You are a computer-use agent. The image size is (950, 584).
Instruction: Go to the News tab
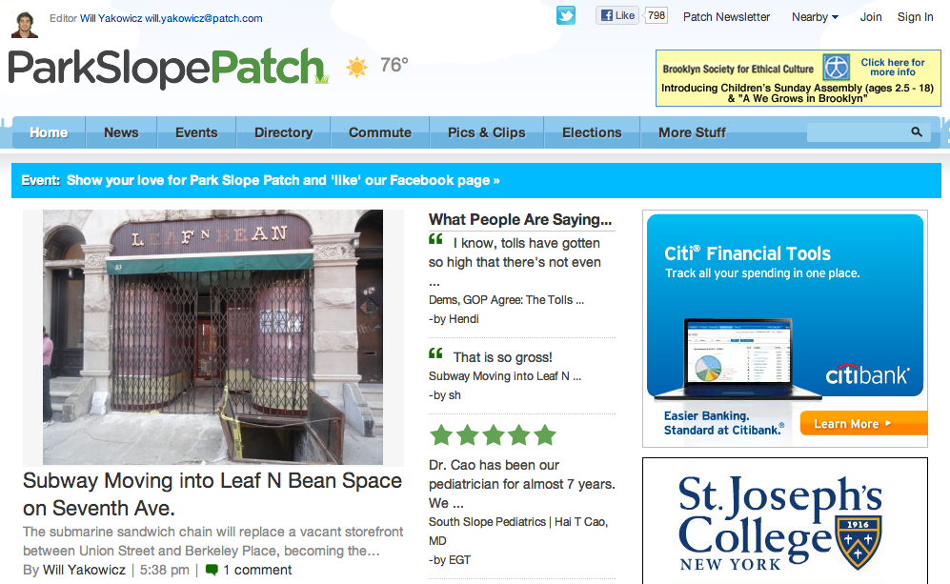(121, 132)
